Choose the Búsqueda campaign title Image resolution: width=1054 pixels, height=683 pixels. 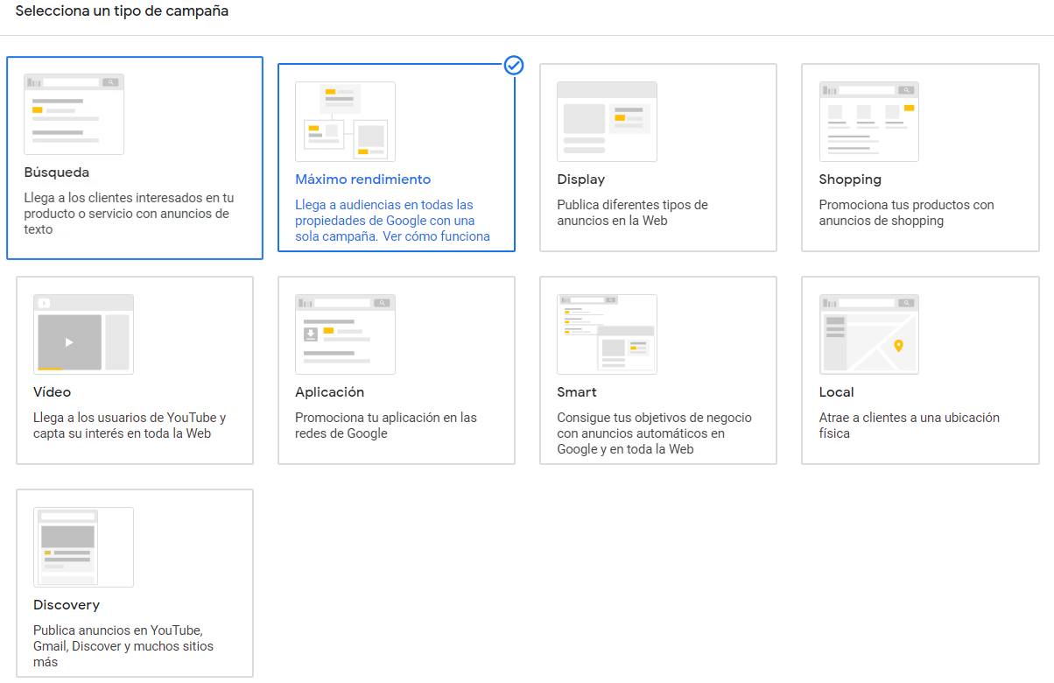[57, 173]
